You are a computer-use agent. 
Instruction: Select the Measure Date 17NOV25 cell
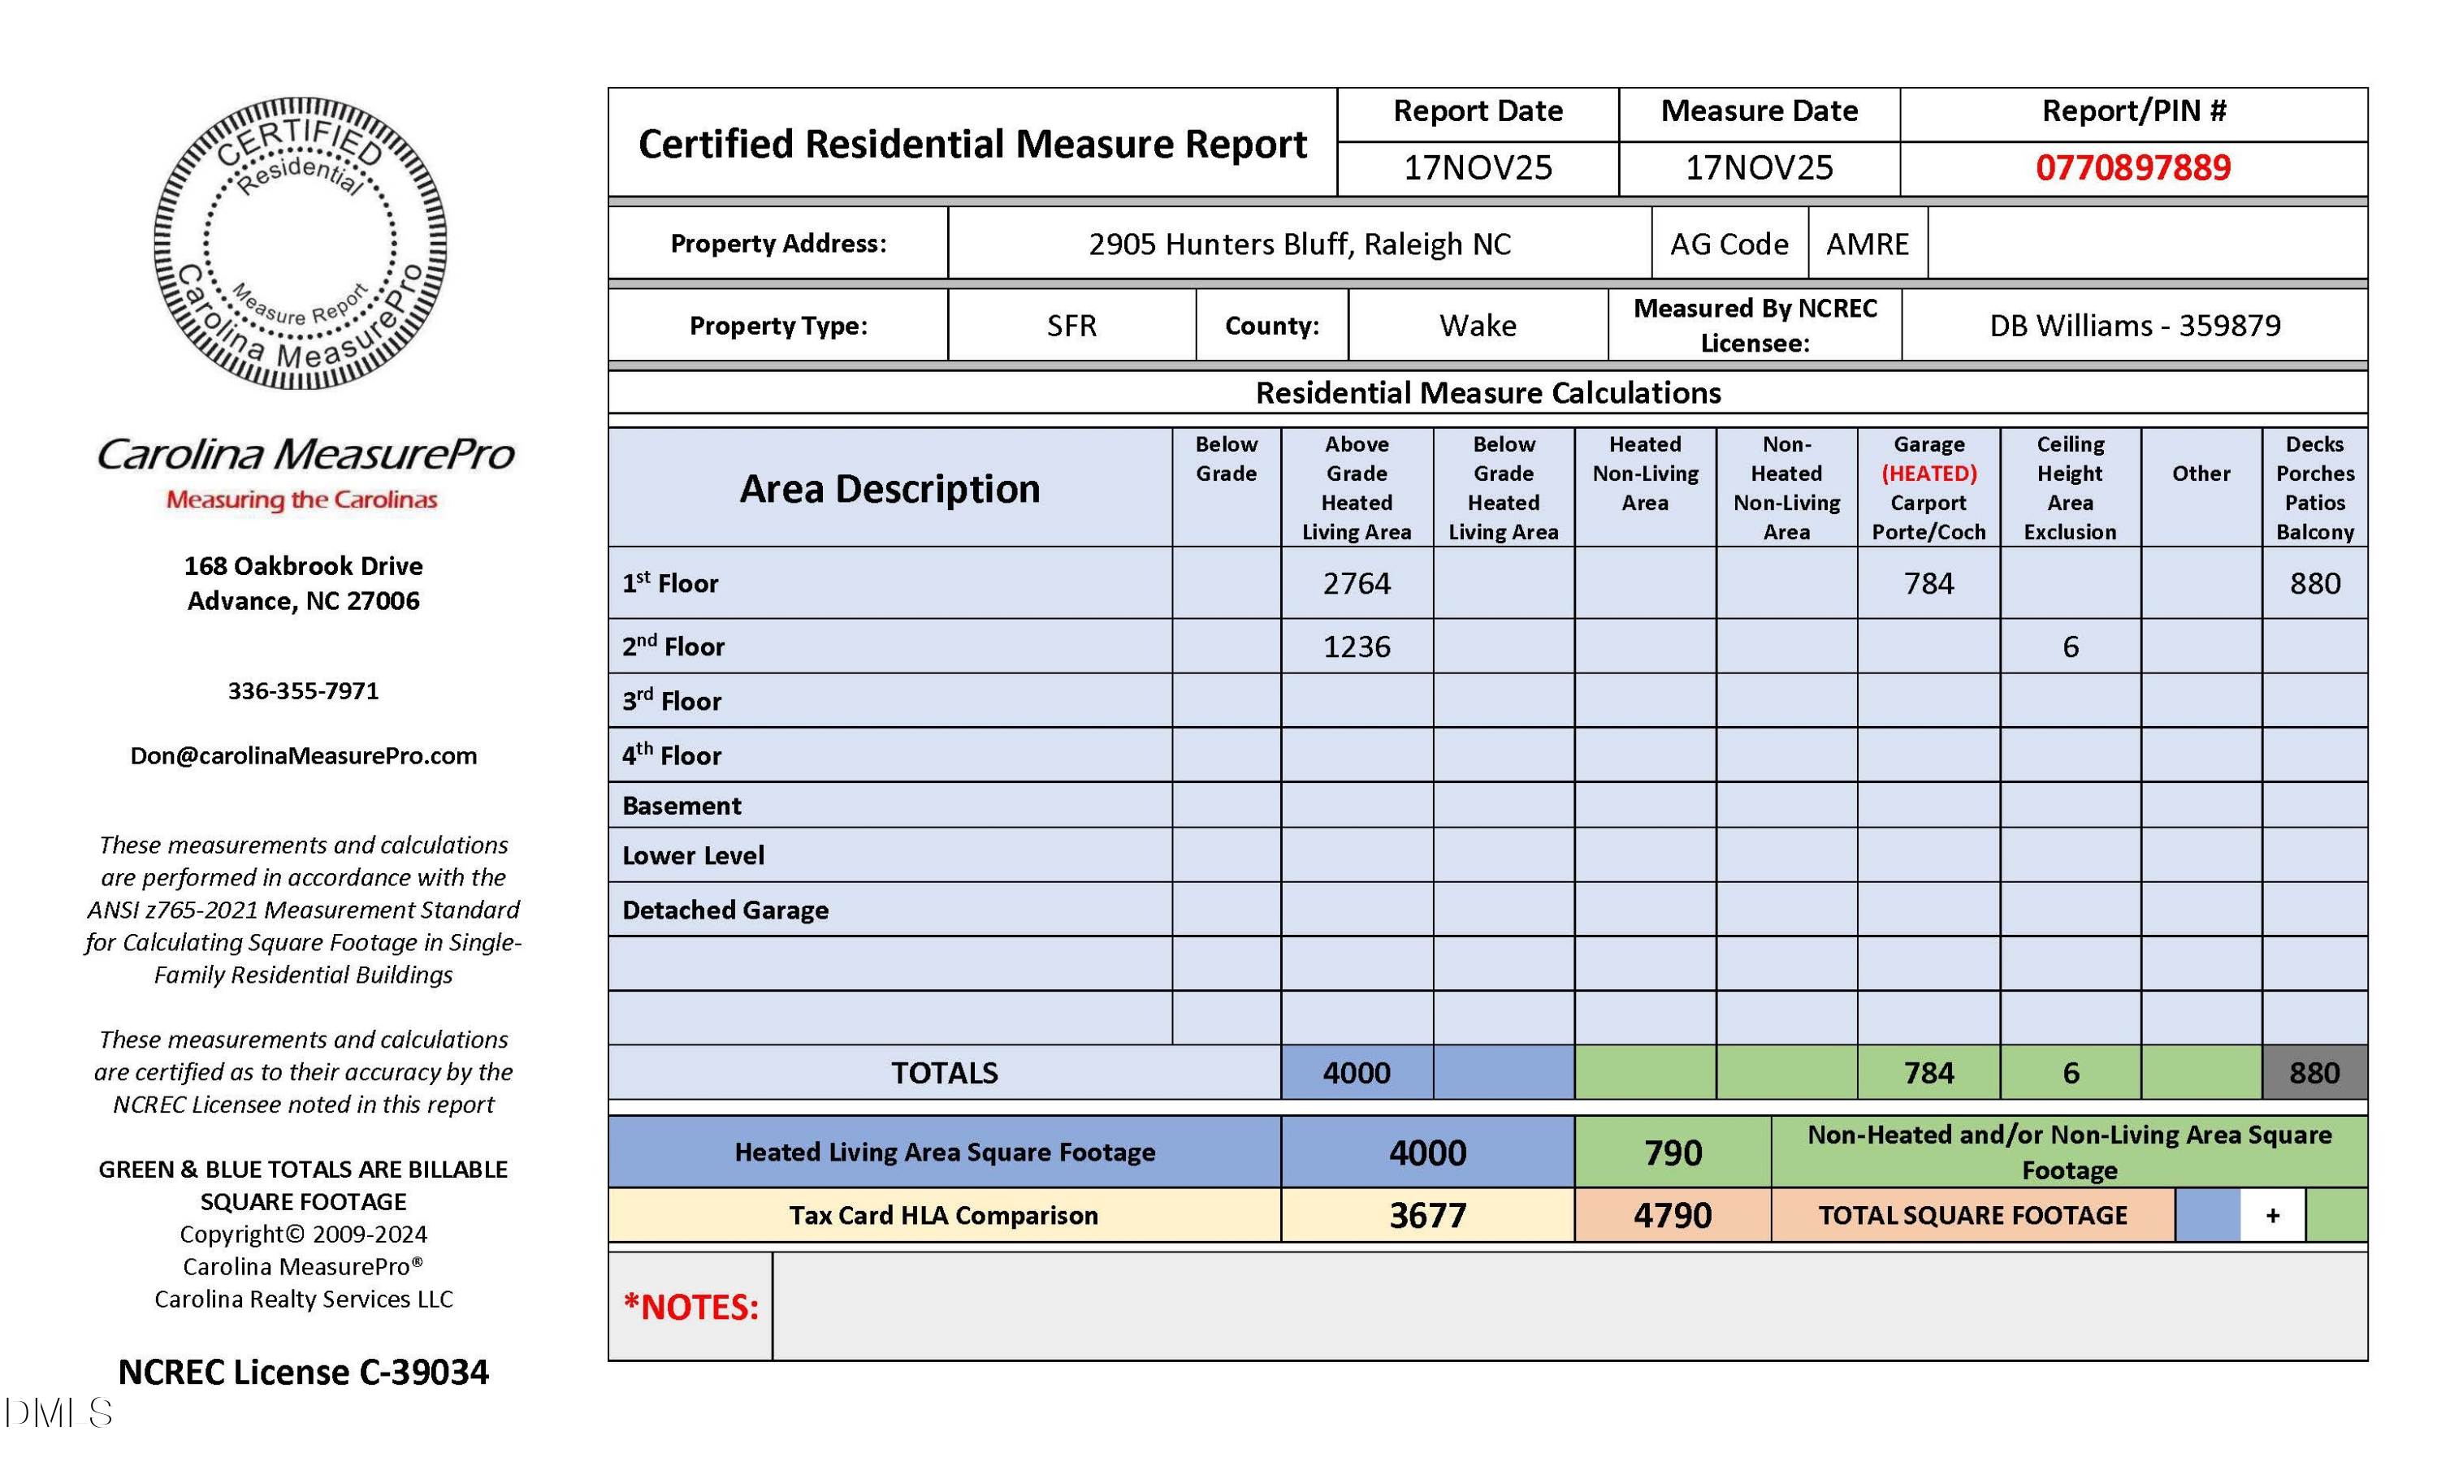1759,168
